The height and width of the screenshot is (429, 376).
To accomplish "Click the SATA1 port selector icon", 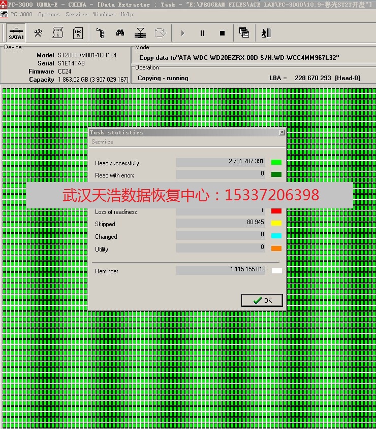I will (x=16, y=33).
